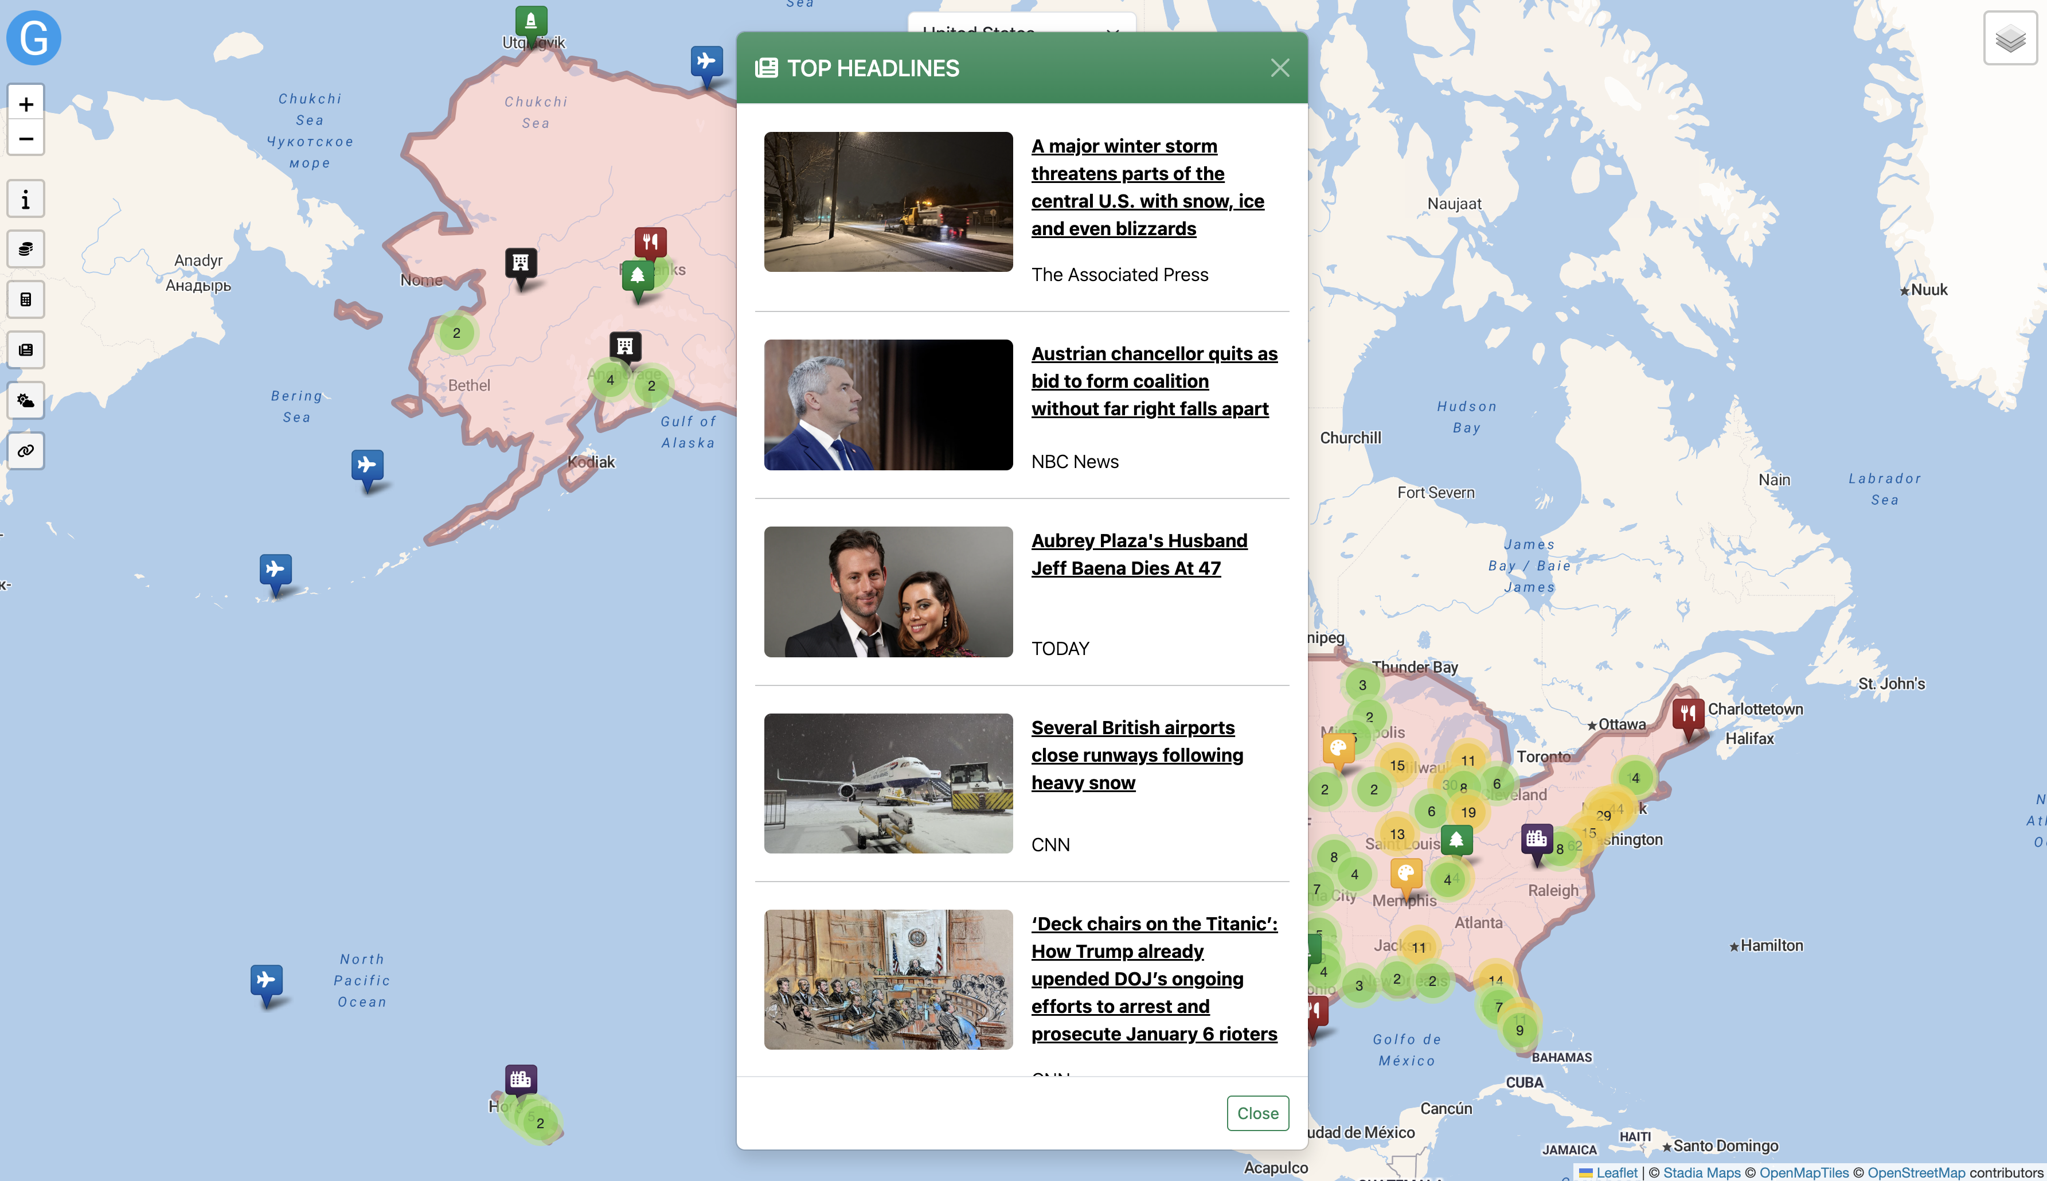Open the weather forecast button
2047x1181 pixels.
tap(26, 401)
